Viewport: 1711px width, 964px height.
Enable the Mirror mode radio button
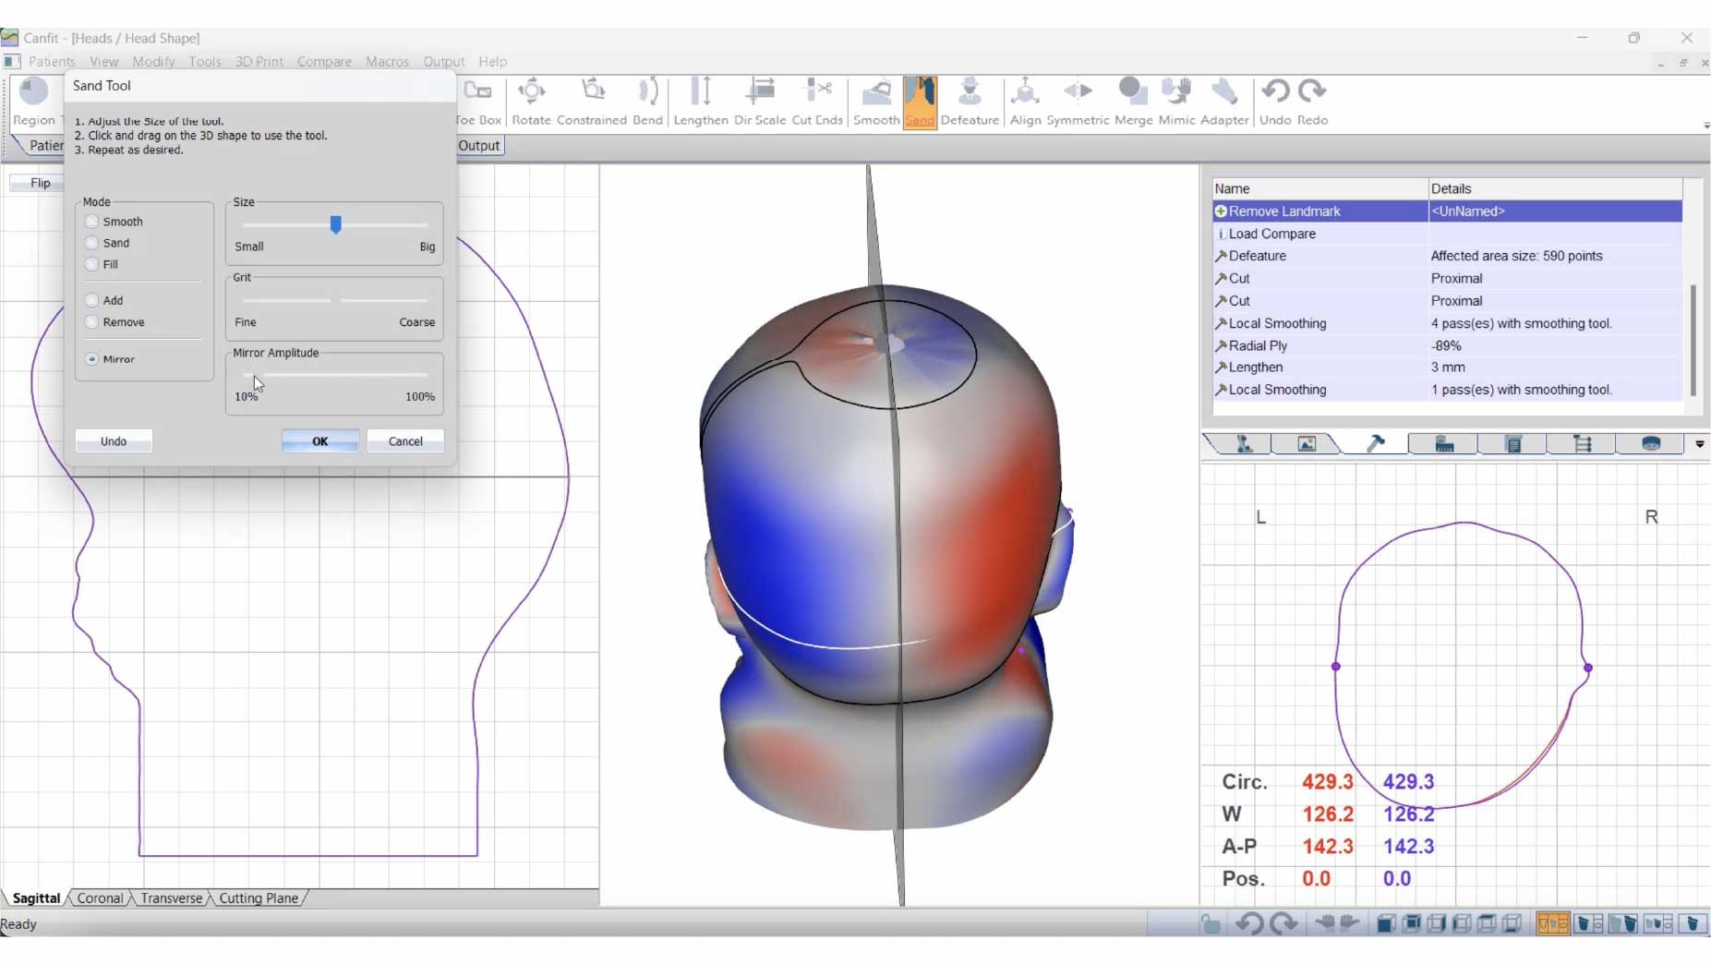point(92,358)
